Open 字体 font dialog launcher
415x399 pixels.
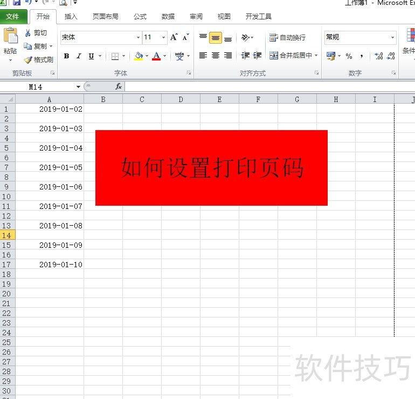click(x=189, y=73)
